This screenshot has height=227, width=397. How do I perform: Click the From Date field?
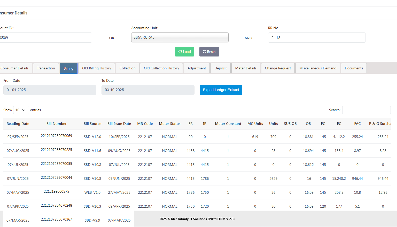(50, 90)
